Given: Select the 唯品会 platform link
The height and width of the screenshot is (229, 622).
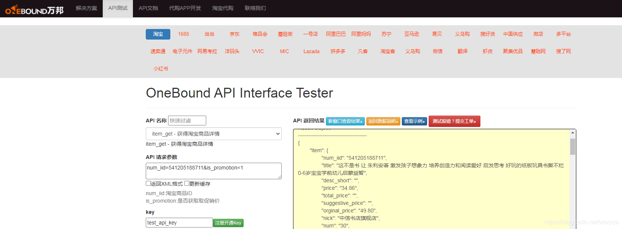Looking at the screenshot, I should 260,34.
